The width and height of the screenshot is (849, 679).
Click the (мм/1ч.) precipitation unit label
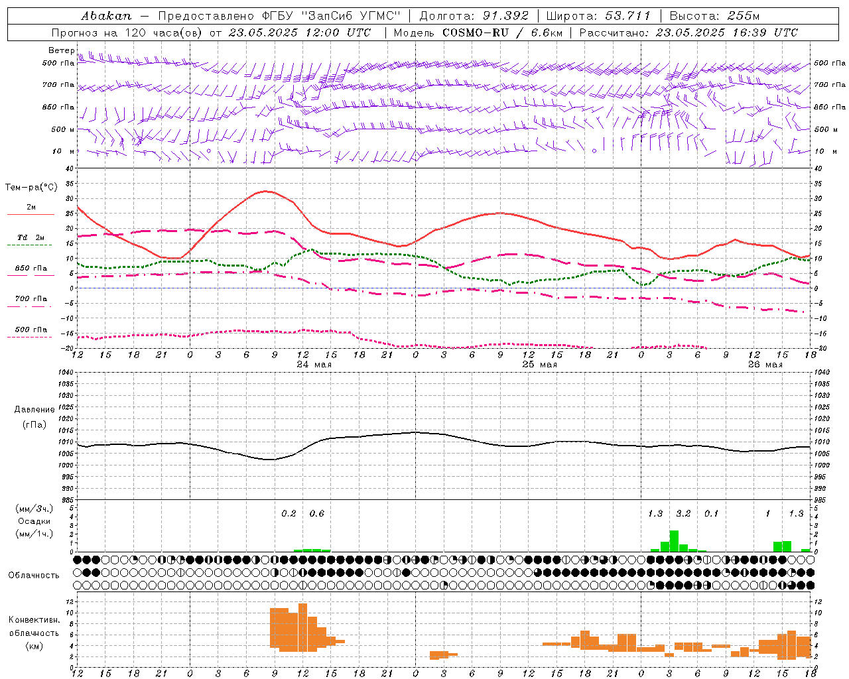[34, 534]
